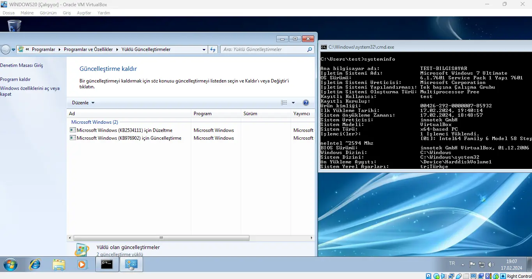Open the Yardım menu
This screenshot has height=279, width=532.
click(104, 13)
